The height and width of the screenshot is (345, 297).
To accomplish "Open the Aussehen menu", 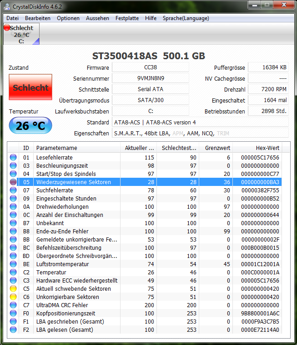I will [97, 18].
